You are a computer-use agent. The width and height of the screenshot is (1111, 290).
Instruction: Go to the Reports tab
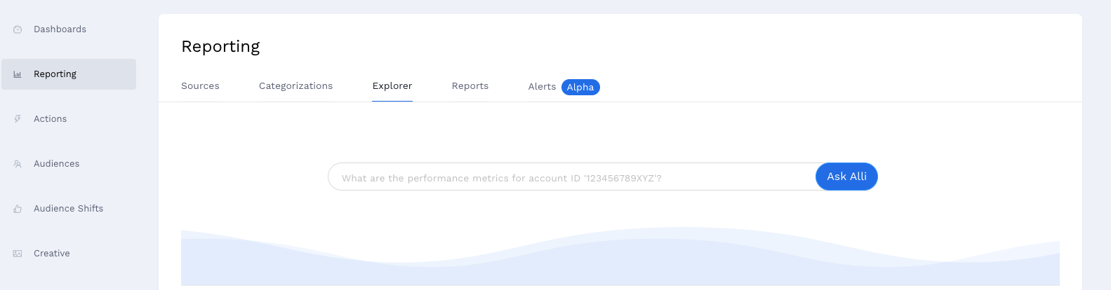470,86
